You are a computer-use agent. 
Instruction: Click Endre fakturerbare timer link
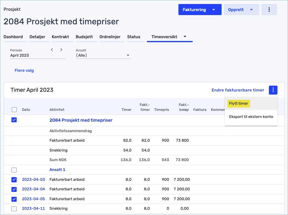(238, 90)
